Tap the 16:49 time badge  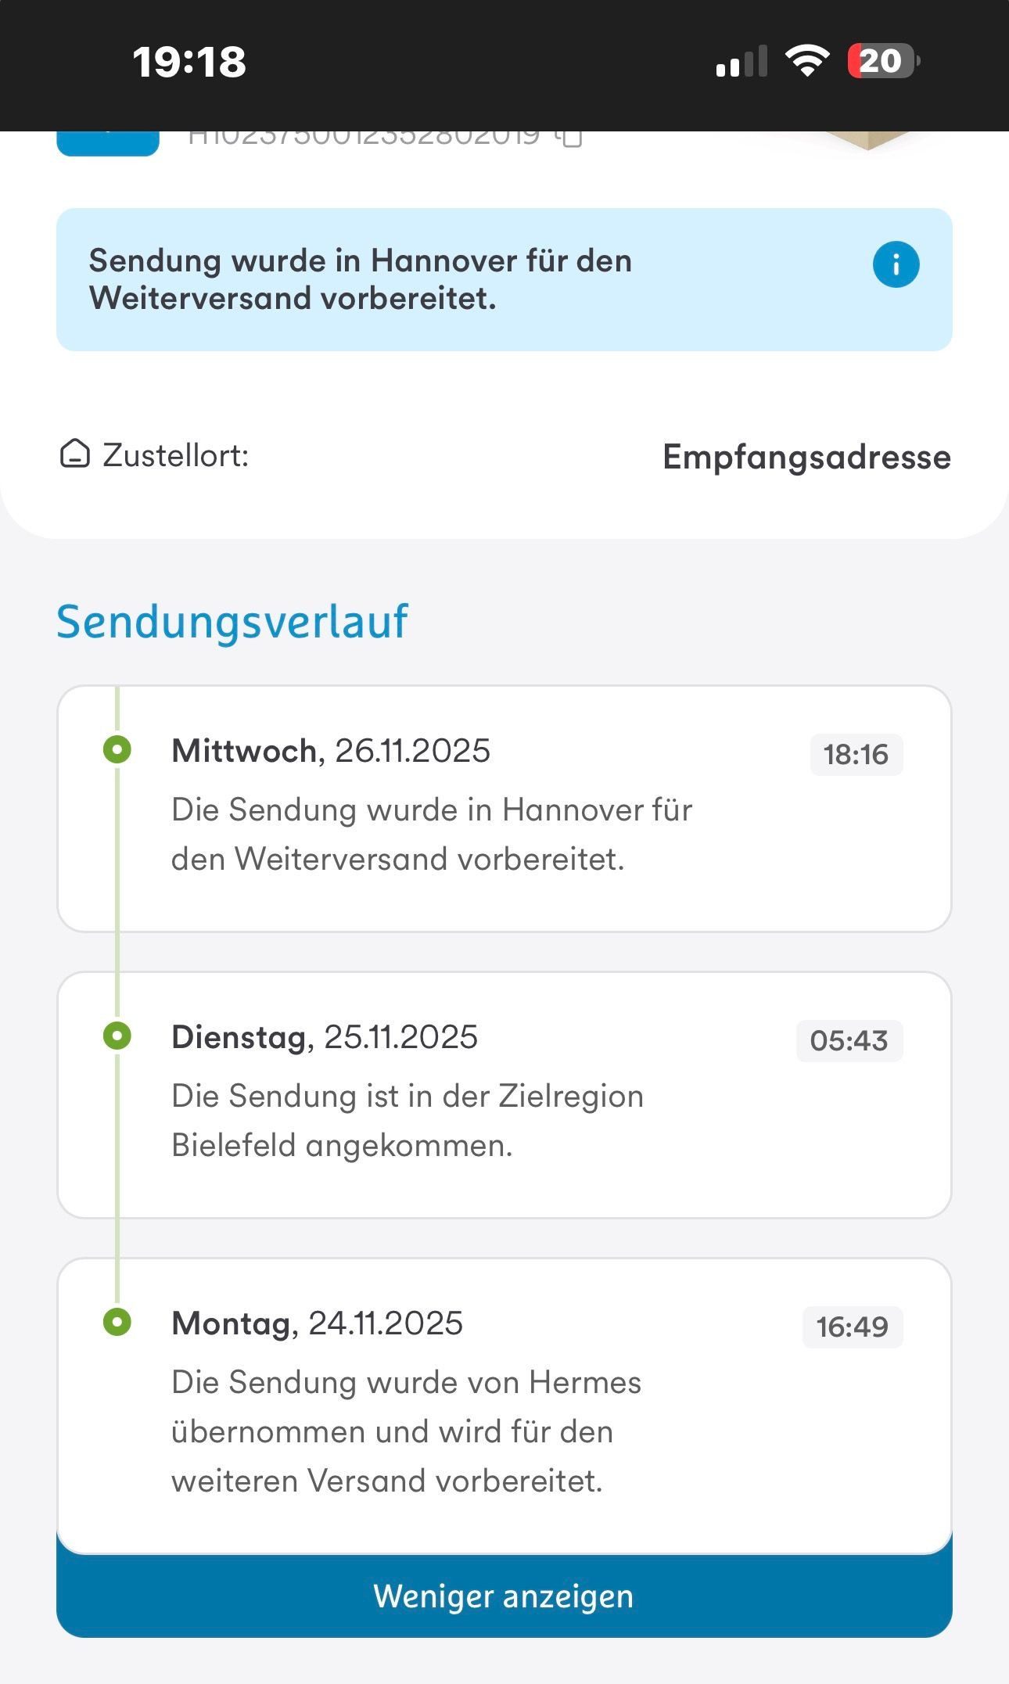852,1327
